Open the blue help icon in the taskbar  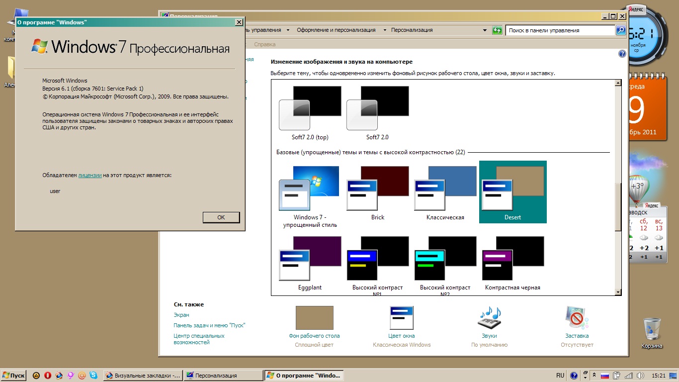click(x=574, y=376)
